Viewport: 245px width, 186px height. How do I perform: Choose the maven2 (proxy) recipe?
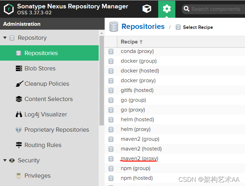click(x=139, y=158)
